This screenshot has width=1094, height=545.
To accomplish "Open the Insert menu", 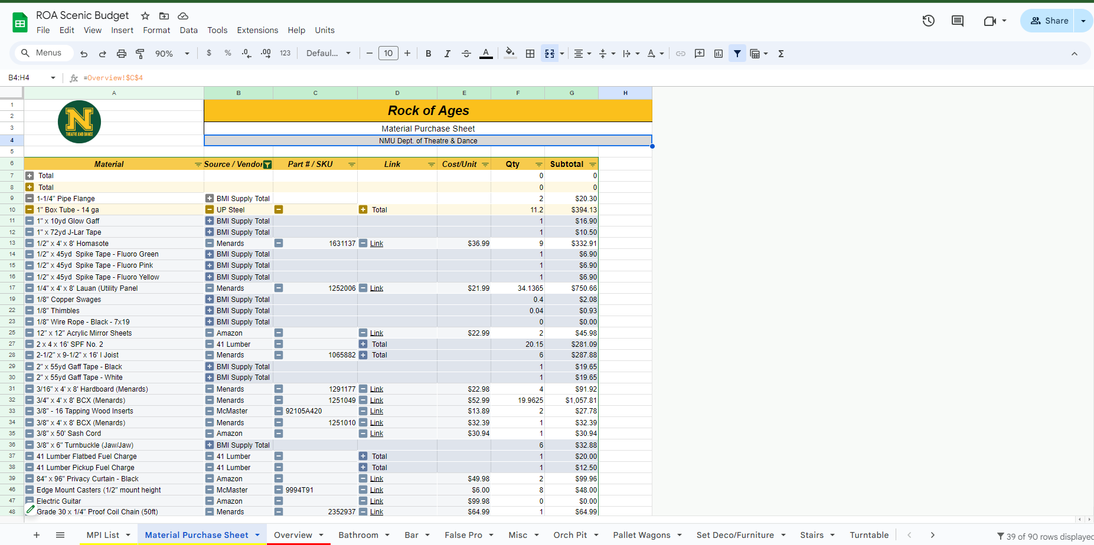I will click(x=122, y=30).
